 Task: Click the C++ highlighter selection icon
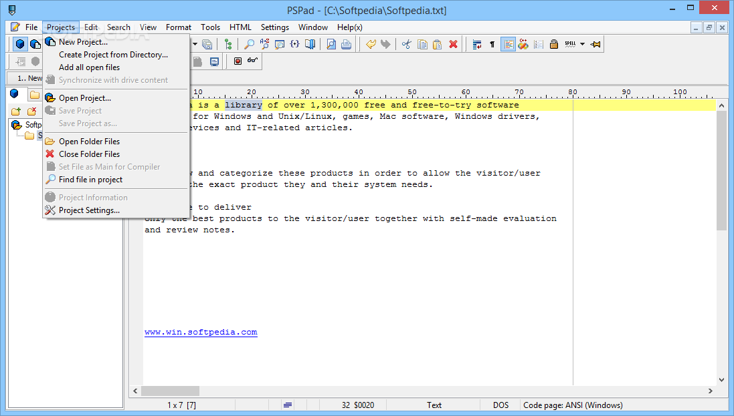[523, 44]
